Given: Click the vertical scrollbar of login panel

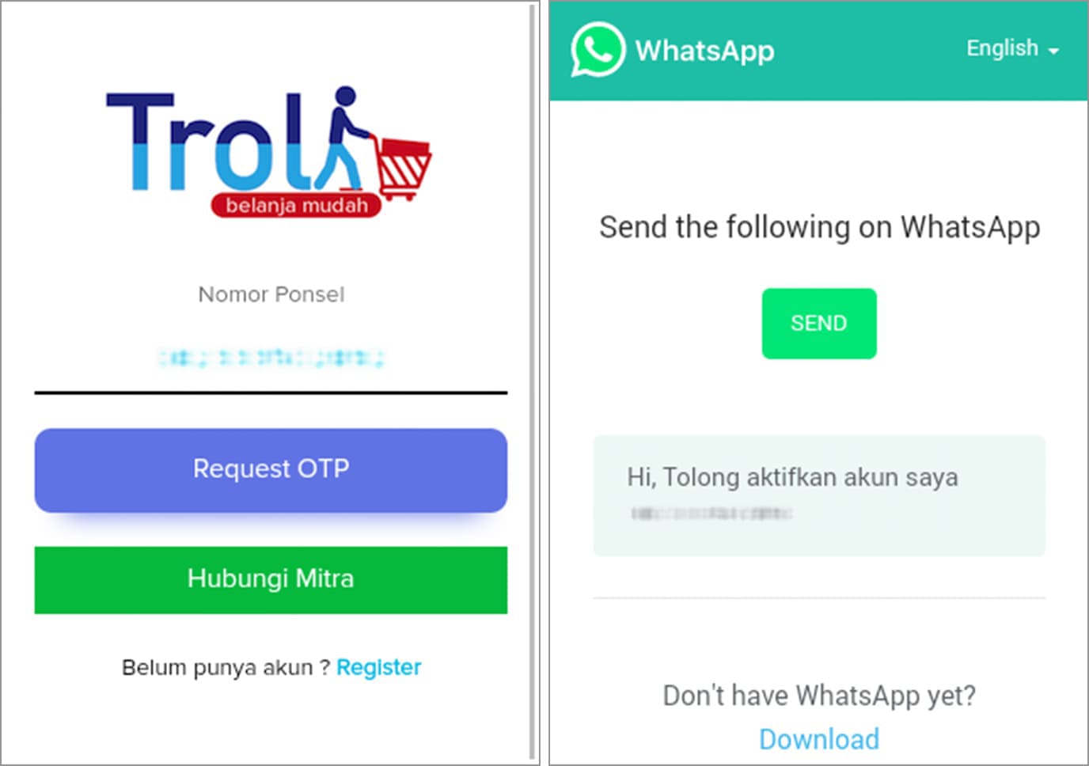Looking at the screenshot, I should click(532, 382).
